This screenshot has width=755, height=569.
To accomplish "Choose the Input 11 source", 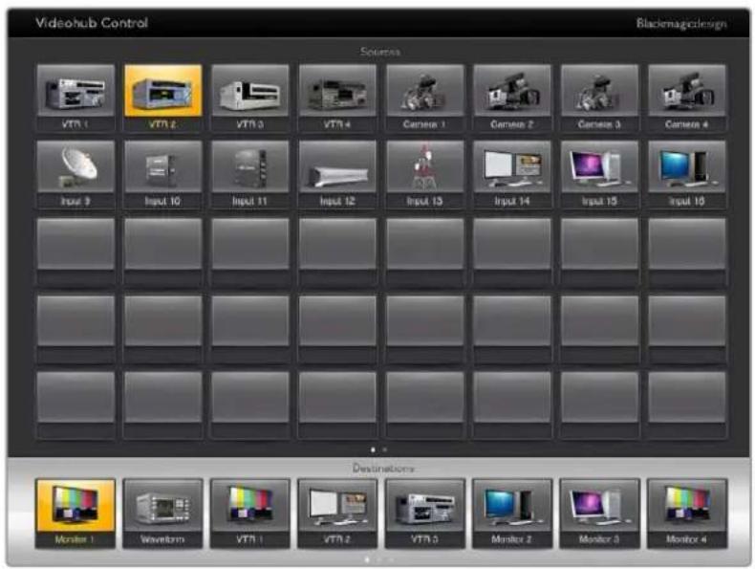I will click(x=250, y=174).
